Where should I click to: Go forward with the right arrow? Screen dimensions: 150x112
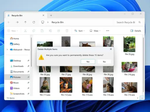[x=17, y=22]
